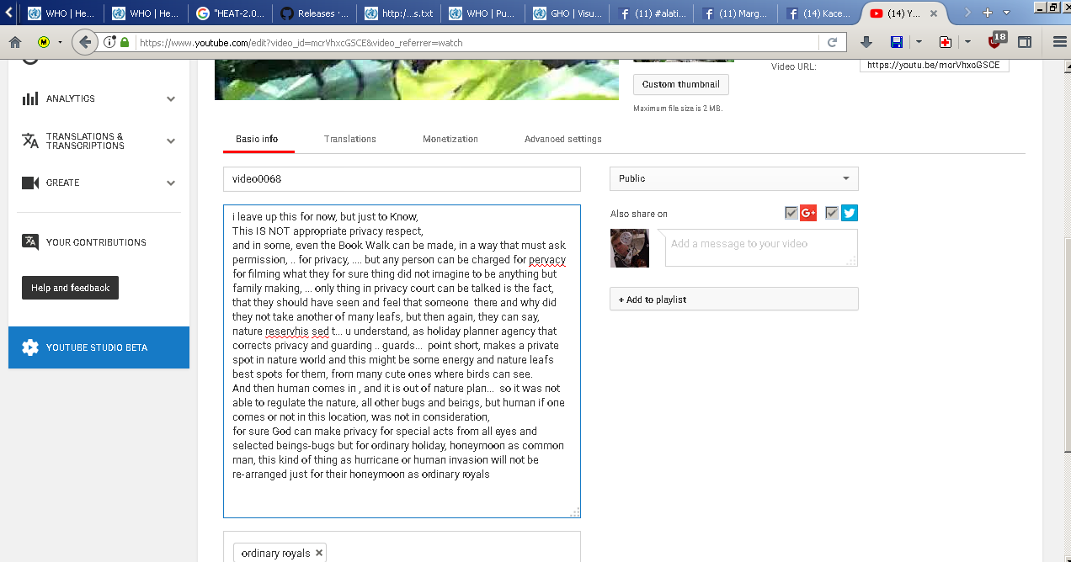Click the blue floppy disk save icon
The image size is (1071, 562).
click(x=896, y=42)
